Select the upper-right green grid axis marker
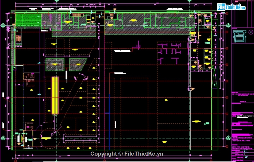 [x=228, y=25]
